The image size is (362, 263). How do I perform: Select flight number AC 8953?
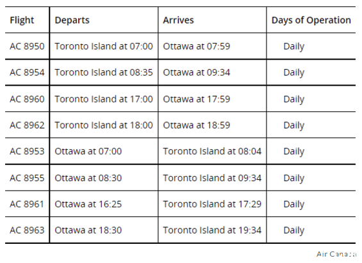tap(27, 151)
